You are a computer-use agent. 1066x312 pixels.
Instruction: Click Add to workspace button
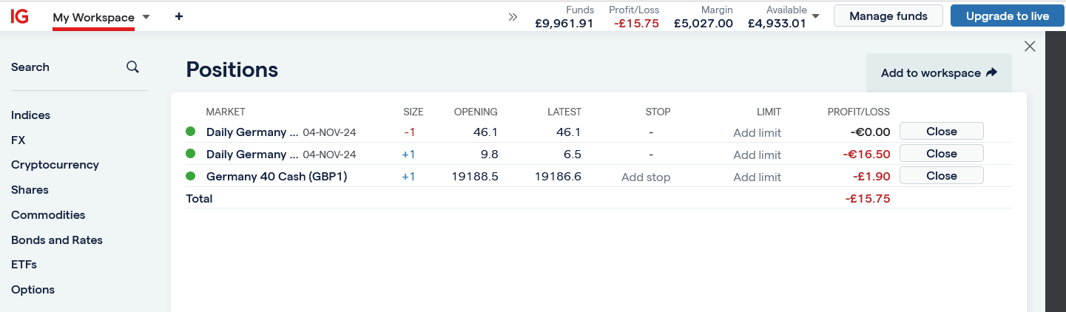(x=939, y=73)
